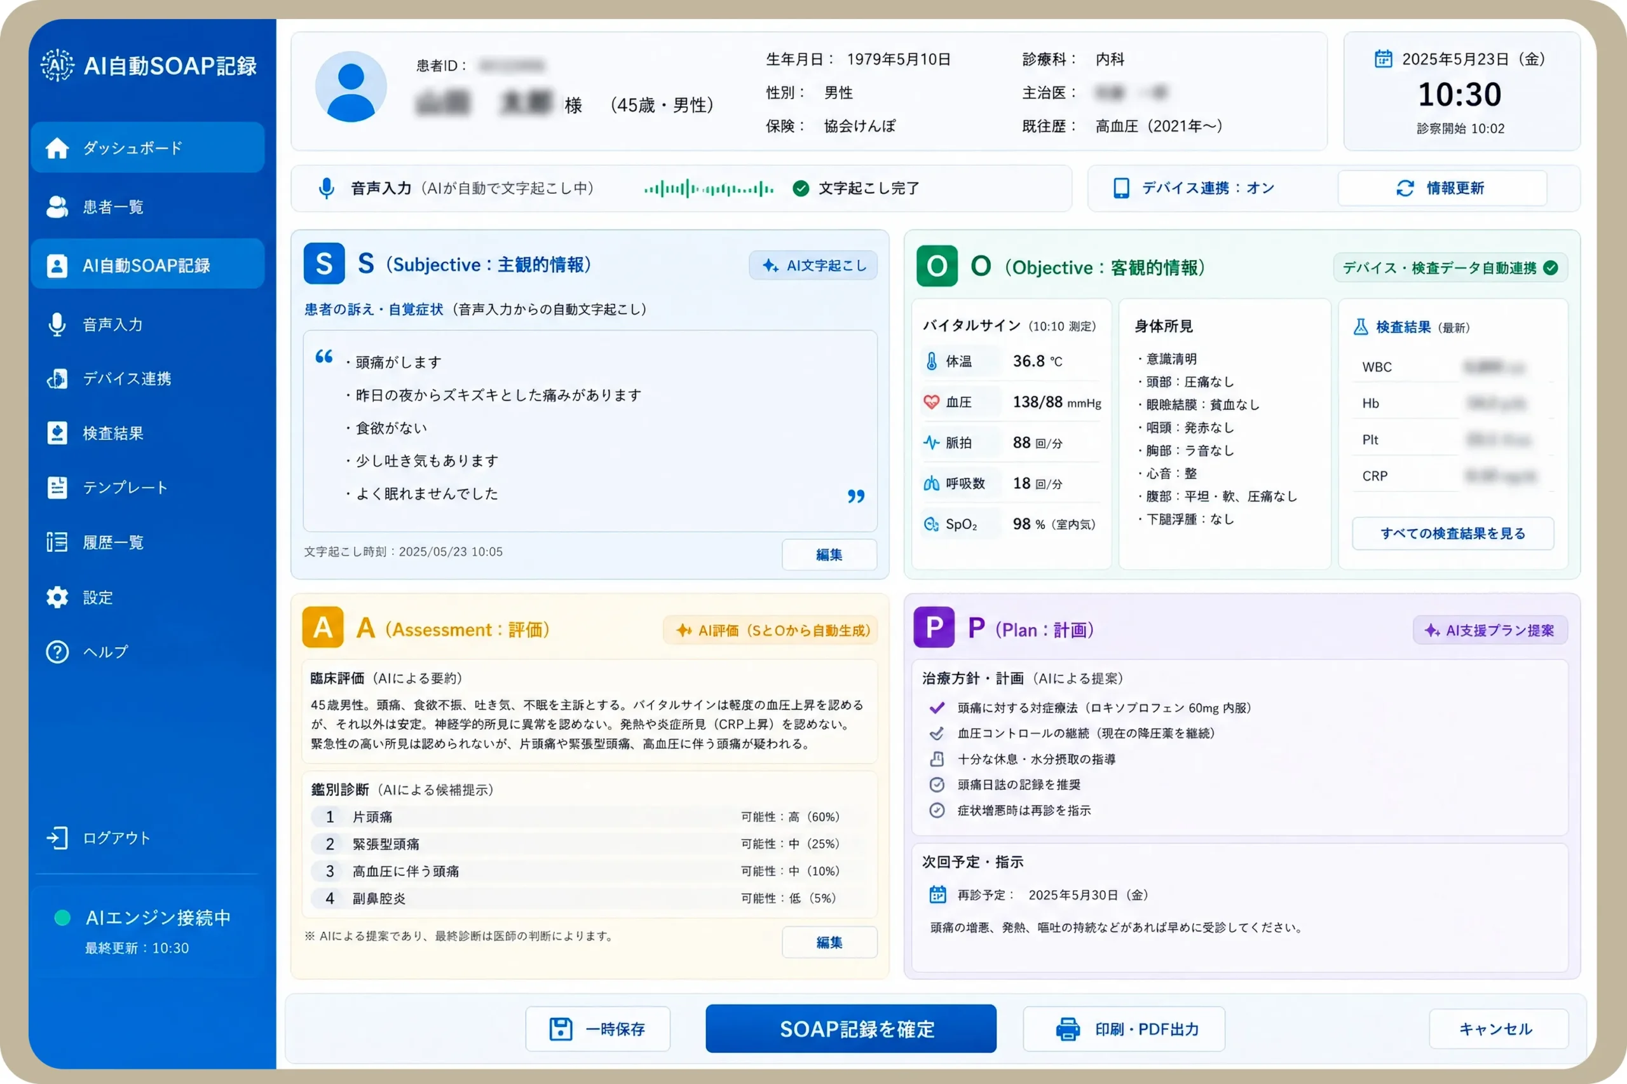Click 編集 in the Assessment panel
Viewport: 1627px width, 1084px height.
(829, 942)
